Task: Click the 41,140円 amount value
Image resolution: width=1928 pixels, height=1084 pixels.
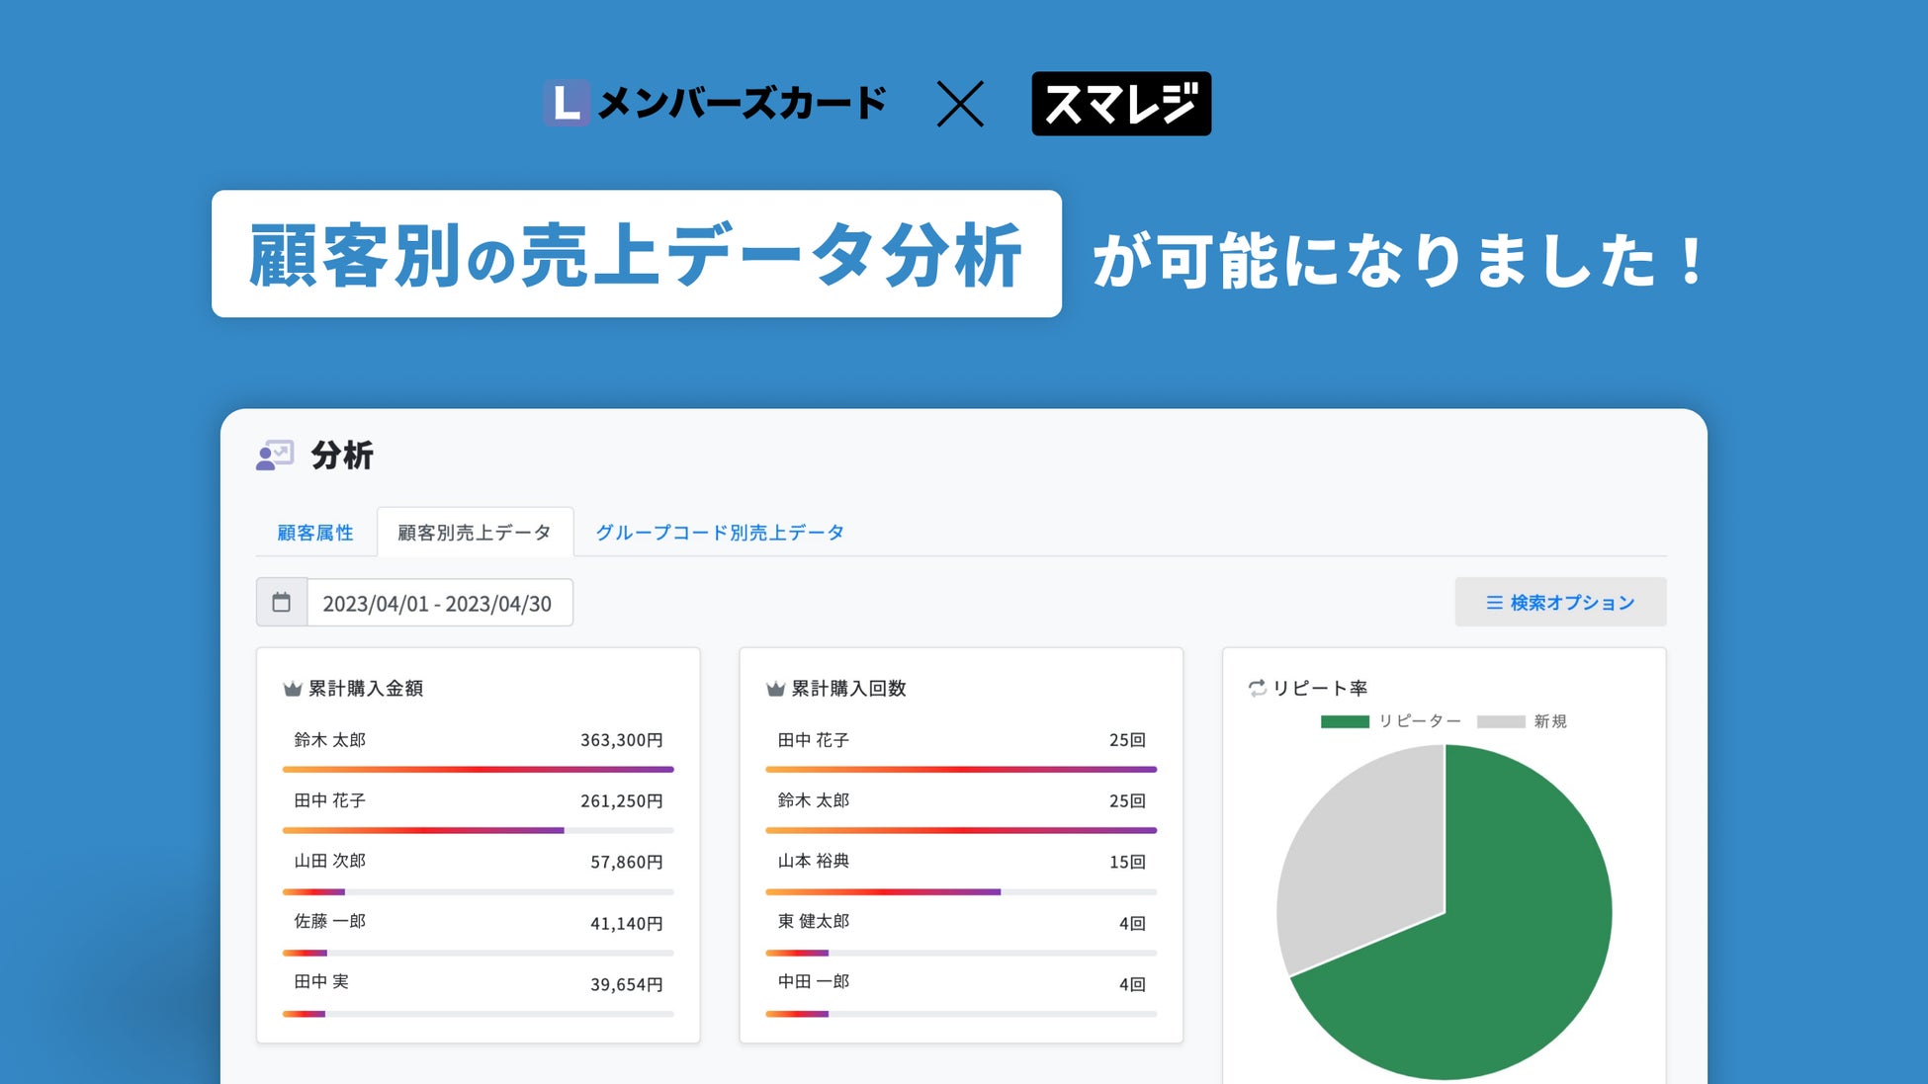Action: [x=627, y=924]
